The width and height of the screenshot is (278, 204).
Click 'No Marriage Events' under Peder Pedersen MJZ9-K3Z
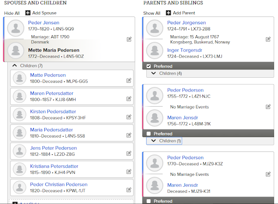click(x=189, y=174)
